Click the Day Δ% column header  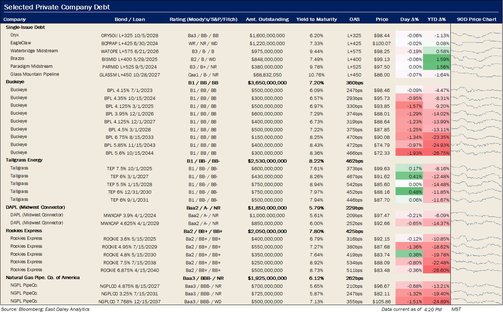[409, 19]
